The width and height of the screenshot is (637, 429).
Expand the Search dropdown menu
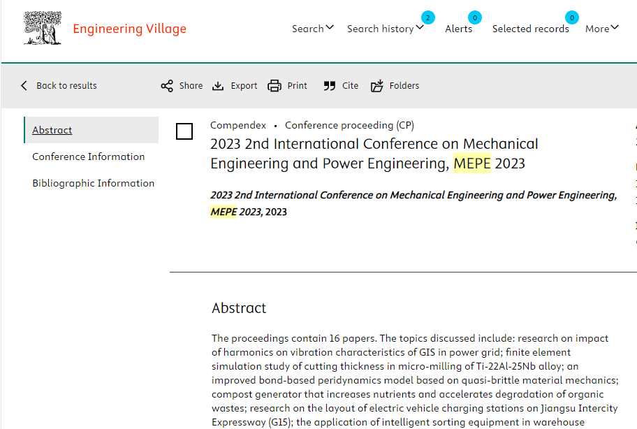click(313, 29)
